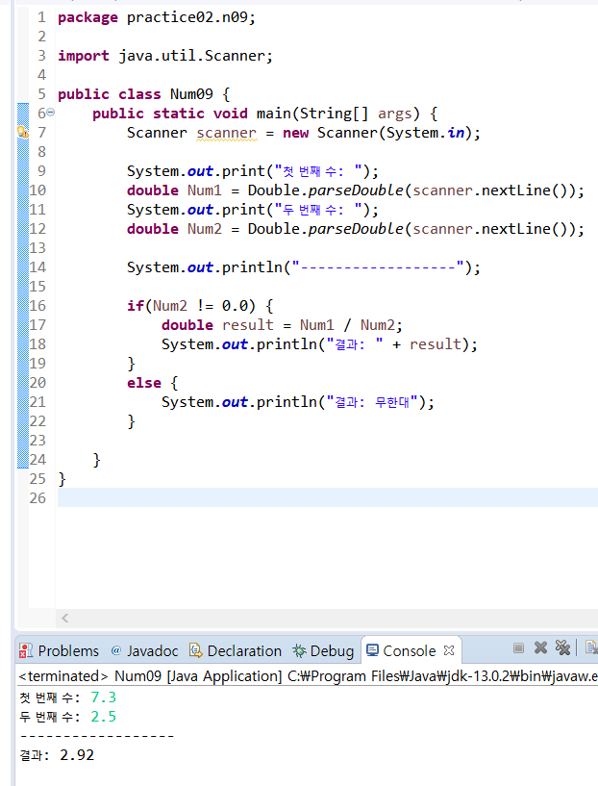This screenshot has width=598, height=786.
Task: Click the empty highlighted line 26 in editor
Action: click(x=328, y=497)
